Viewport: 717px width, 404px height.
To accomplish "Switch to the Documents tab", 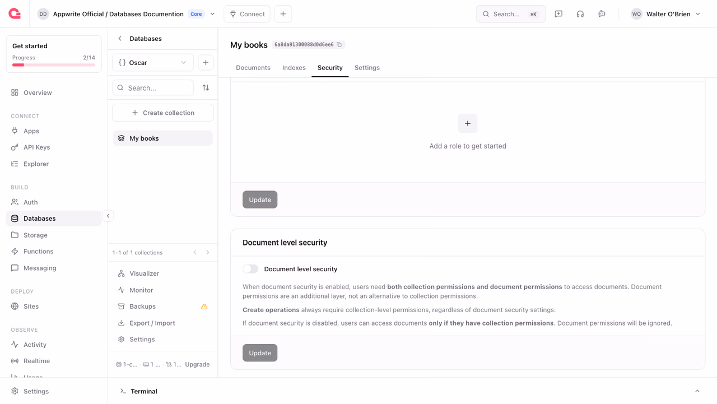I will 253,68.
